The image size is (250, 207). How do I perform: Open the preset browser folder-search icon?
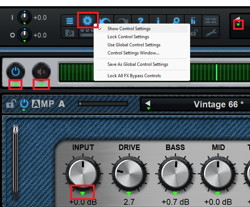coord(70,33)
